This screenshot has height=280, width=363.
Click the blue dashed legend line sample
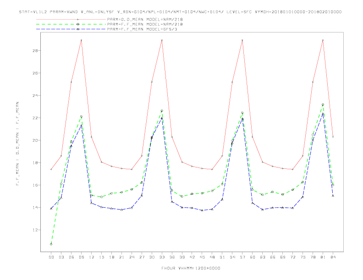[x=71, y=29]
